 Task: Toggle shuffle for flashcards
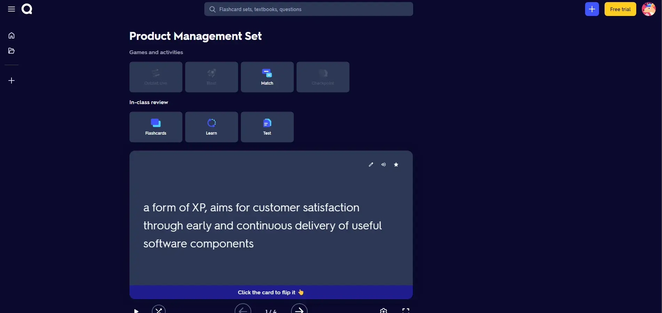coord(159,310)
